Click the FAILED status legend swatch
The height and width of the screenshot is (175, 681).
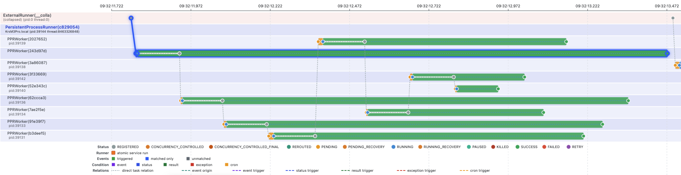(544, 147)
